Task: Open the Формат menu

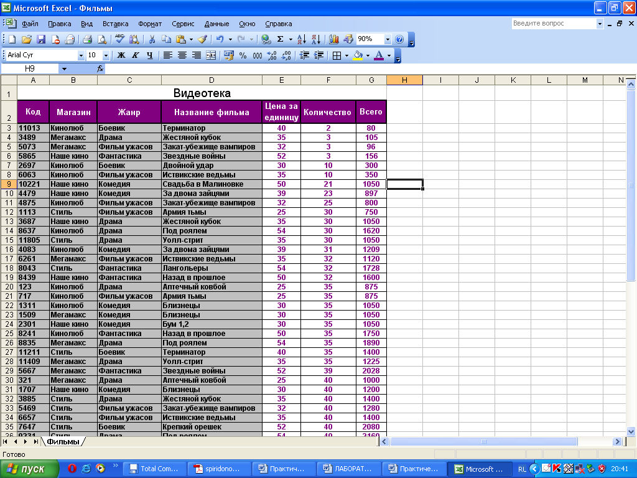Action: [150, 24]
